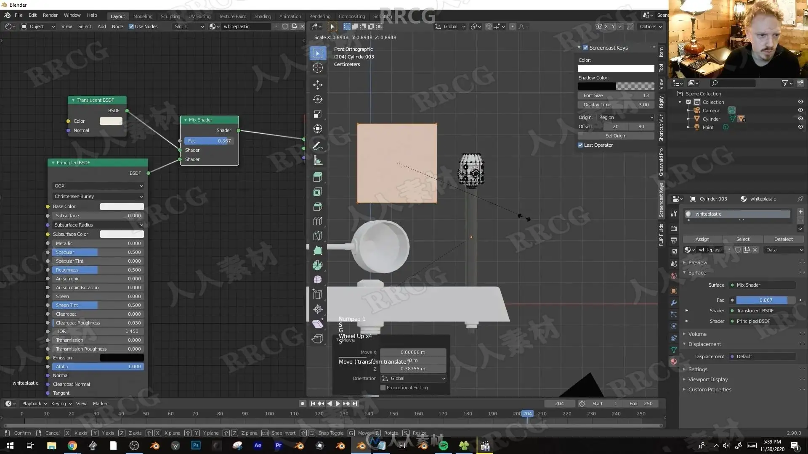Image resolution: width=808 pixels, height=454 pixels.
Task: Open the GGX distribution dropdown
Action: [98, 186]
